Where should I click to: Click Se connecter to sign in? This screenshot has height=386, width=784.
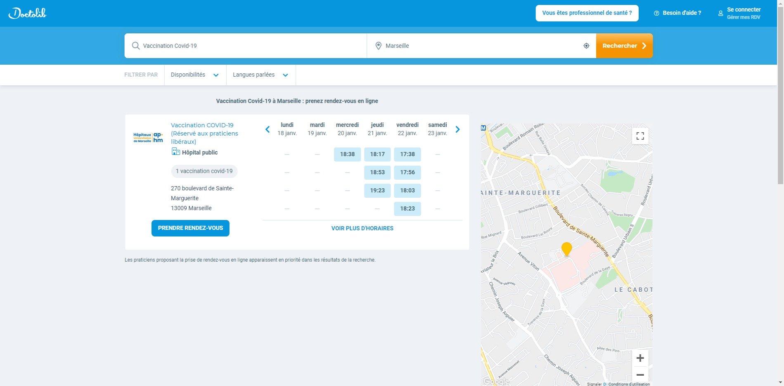point(744,9)
